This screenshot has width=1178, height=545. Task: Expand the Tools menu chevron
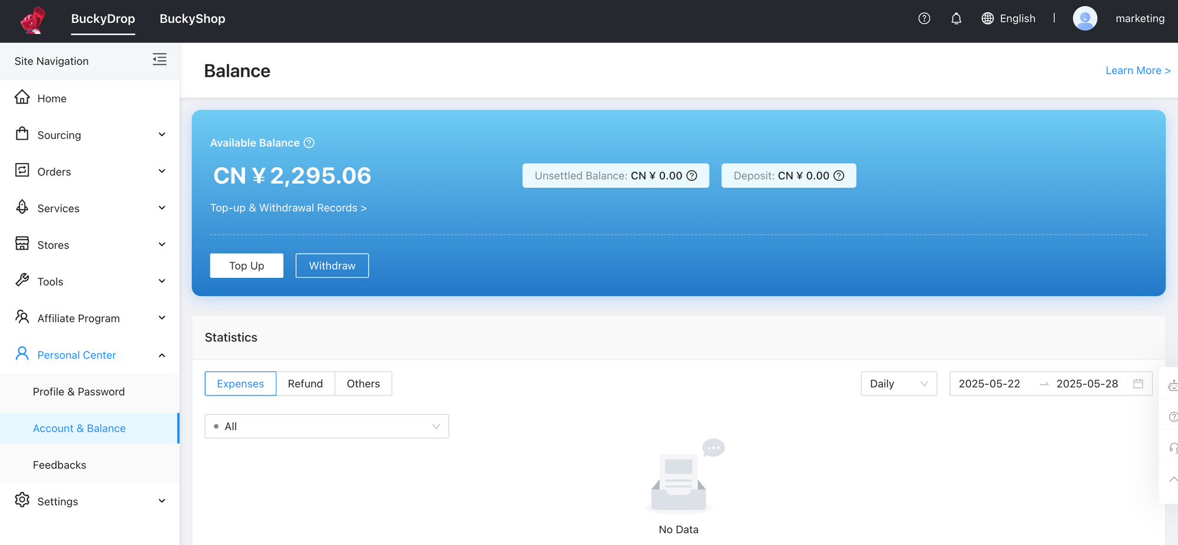(x=162, y=281)
